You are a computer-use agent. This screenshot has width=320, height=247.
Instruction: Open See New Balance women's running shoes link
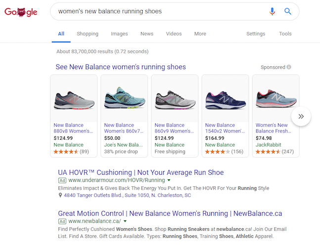click(121, 67)
